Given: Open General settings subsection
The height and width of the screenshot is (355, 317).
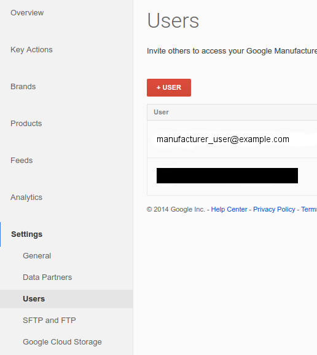Looking at the screenshot, I should 37,255.
